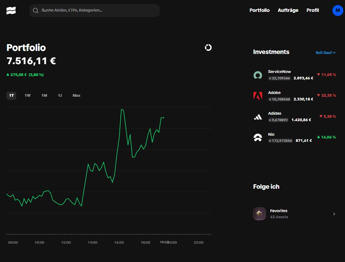Open the Seit Kauf dropdown
The image size is (345, 262).
click(x=325, y=53)
